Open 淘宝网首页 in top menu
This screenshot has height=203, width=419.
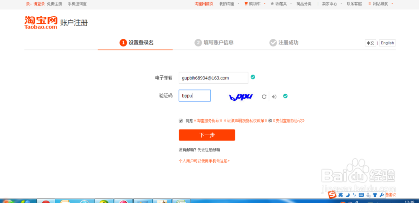click(x=204, y=4)
